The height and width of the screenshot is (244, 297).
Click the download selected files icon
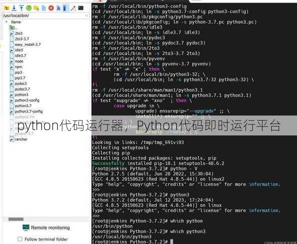click(14, 8)
